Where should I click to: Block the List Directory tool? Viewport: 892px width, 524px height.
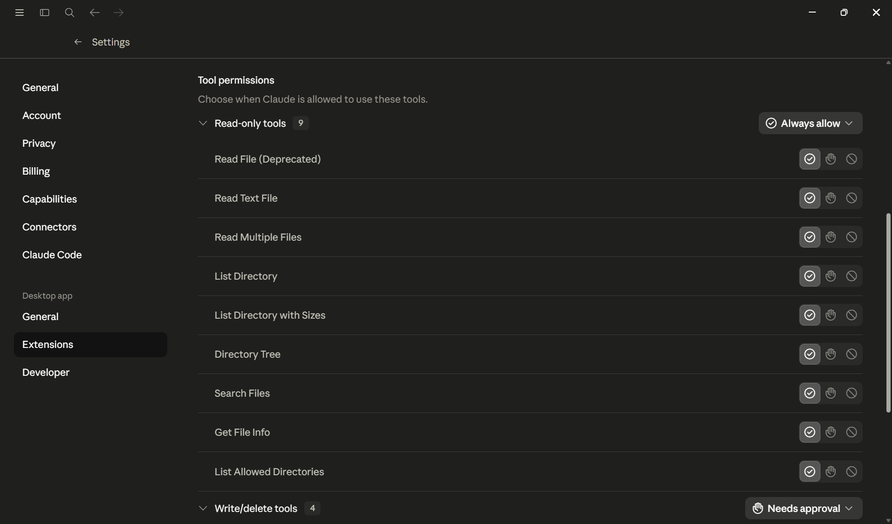852,276
